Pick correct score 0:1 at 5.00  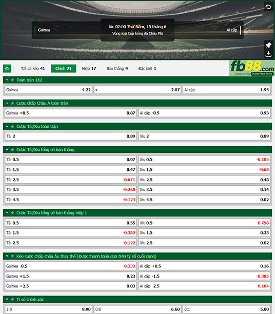tap(227, 309)
